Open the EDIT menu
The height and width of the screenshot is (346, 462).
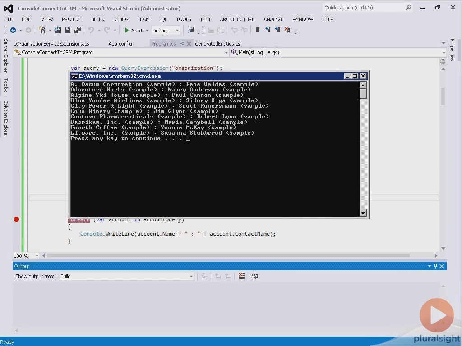tap(27, 19)
